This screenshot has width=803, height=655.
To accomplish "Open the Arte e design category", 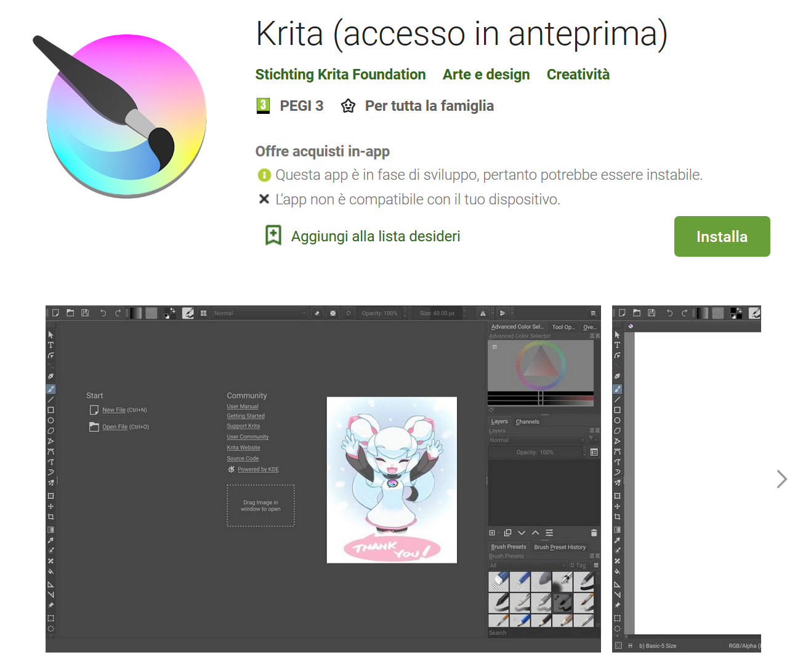I will 486,74.
